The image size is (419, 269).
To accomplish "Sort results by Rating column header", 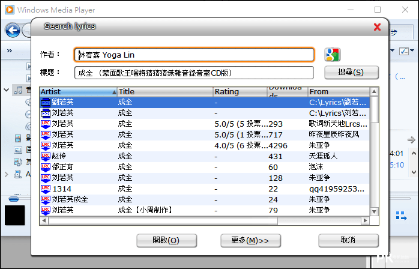I will (x=240, y=92).
